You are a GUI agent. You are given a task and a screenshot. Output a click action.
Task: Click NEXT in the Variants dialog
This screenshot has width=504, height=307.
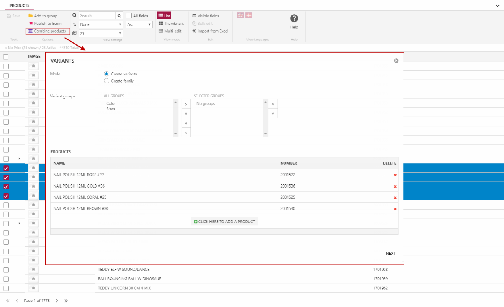[x=391, y=253]
